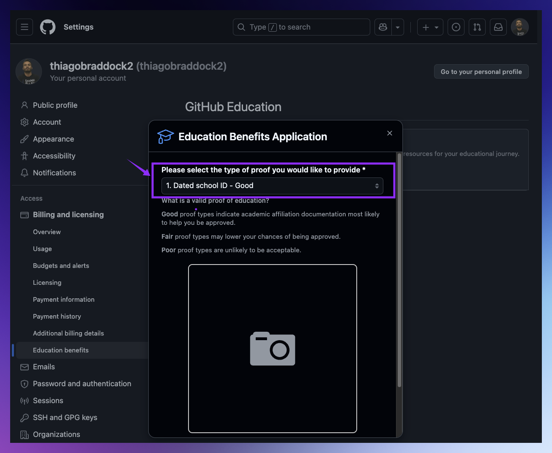
Task: Open the Copilot icon button
Action: 383,27
